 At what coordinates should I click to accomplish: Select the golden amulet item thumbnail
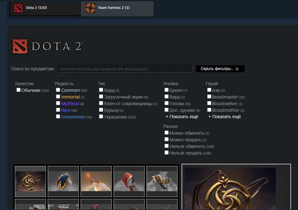pyautogui.click(x=30, y=181)
